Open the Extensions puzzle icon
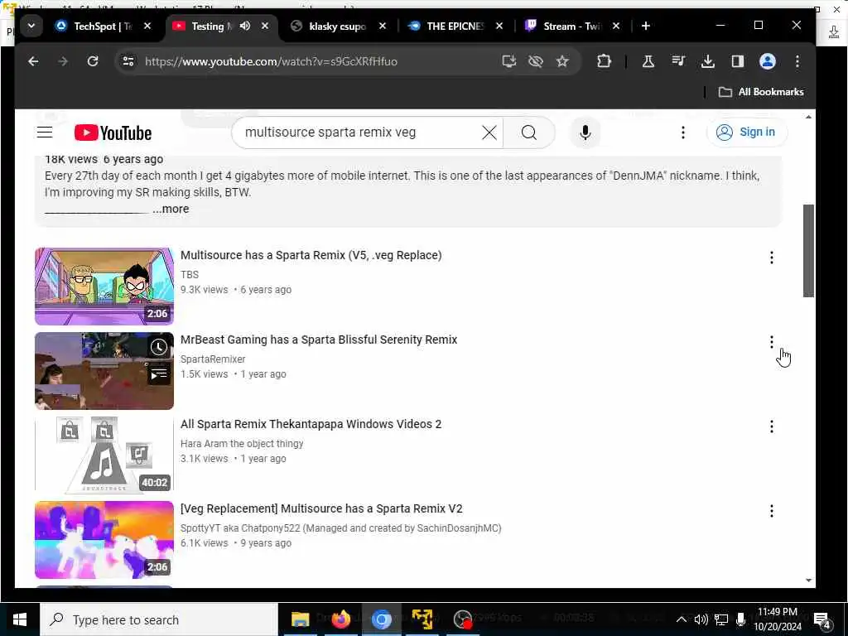The height and width of the screenshot is (636, 848). pyautogui.click(x=604, y=61)
